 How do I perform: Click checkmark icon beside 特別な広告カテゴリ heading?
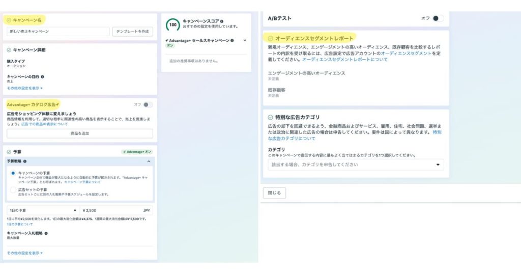click(270, 117)
